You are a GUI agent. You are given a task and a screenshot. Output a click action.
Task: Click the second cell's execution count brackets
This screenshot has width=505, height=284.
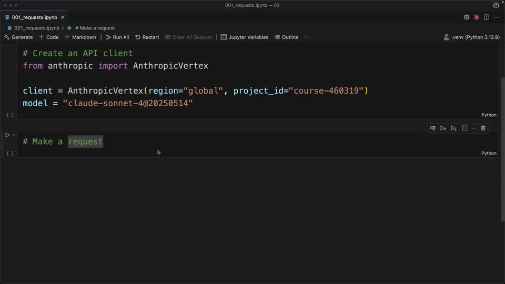coord(10,154)
